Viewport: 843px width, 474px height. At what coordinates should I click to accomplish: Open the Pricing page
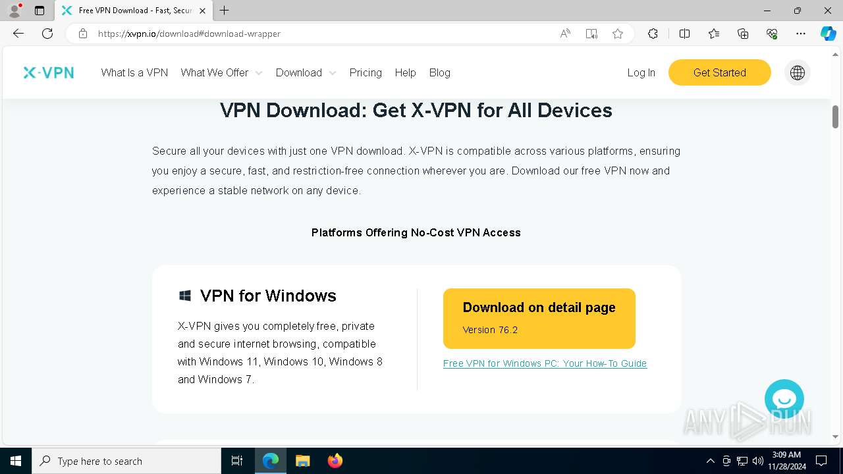point(366,72)
